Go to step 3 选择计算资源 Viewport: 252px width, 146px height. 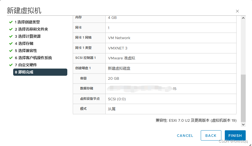click(x=28, y=36)
